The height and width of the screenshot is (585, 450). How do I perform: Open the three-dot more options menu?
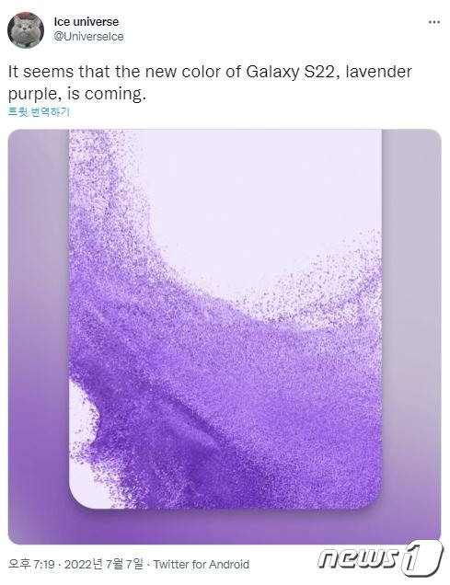tap(434, 22)
